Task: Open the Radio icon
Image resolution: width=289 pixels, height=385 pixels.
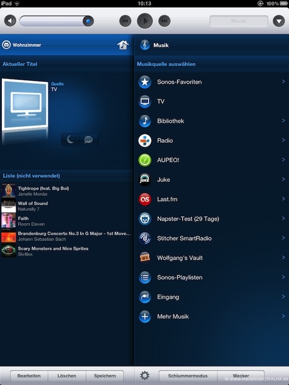Action: [144, 140]
